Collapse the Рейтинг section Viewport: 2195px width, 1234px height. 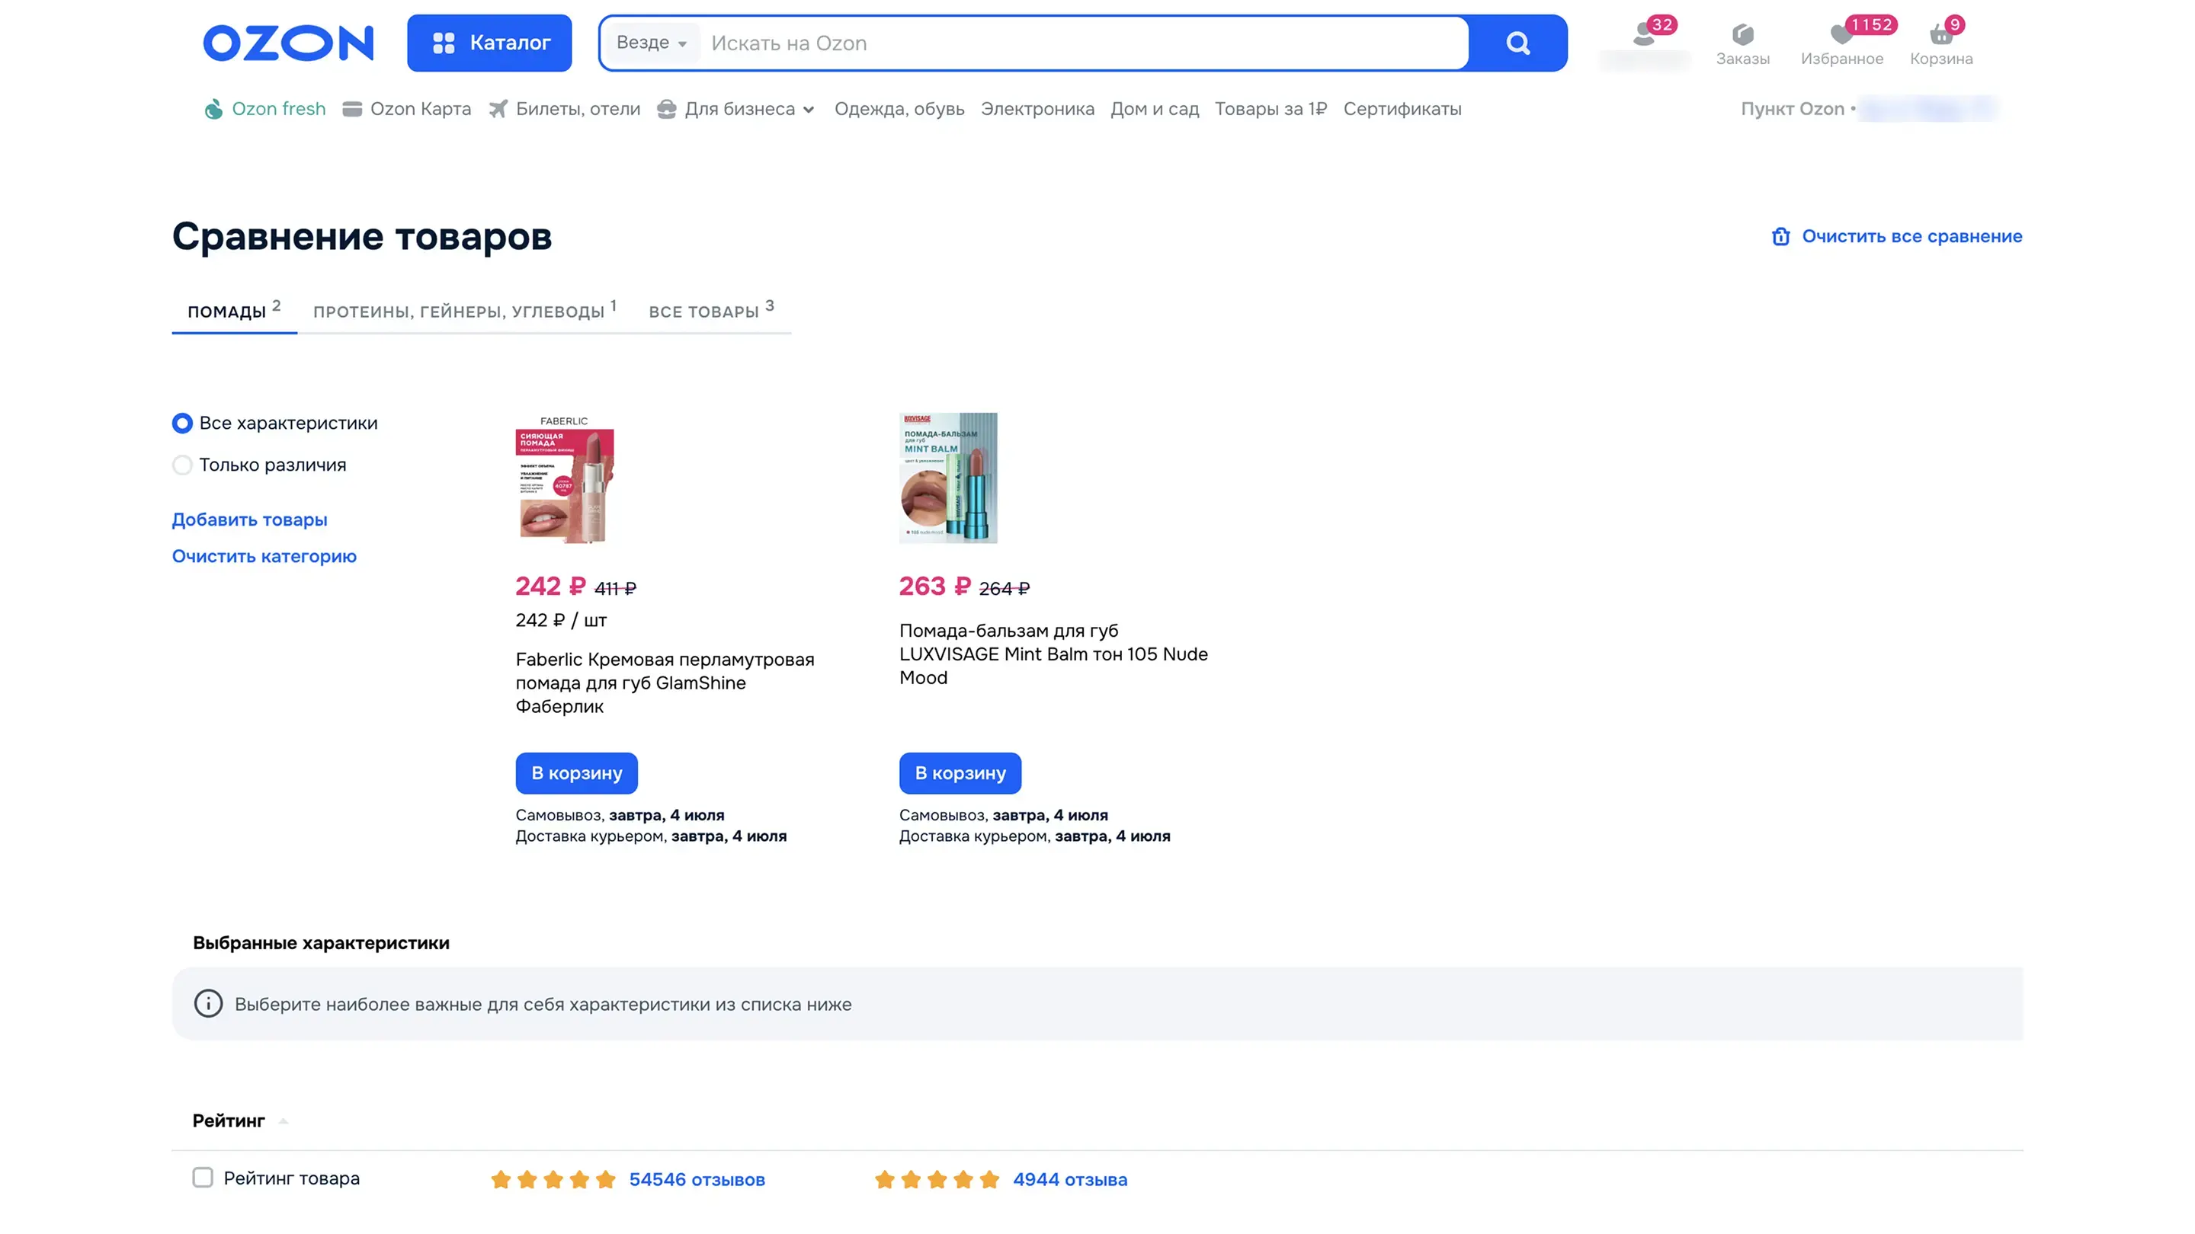[x=283, y=1121]
